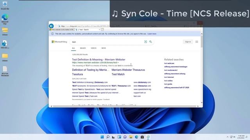Switch to the VIDEOS results tab

[93, 48]
